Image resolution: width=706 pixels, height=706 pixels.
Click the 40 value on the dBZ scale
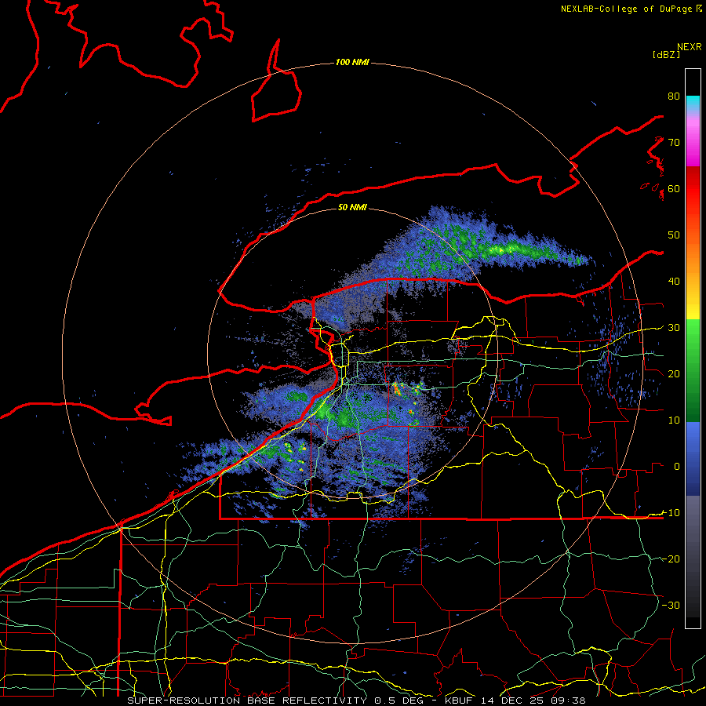tap(674, 282)
